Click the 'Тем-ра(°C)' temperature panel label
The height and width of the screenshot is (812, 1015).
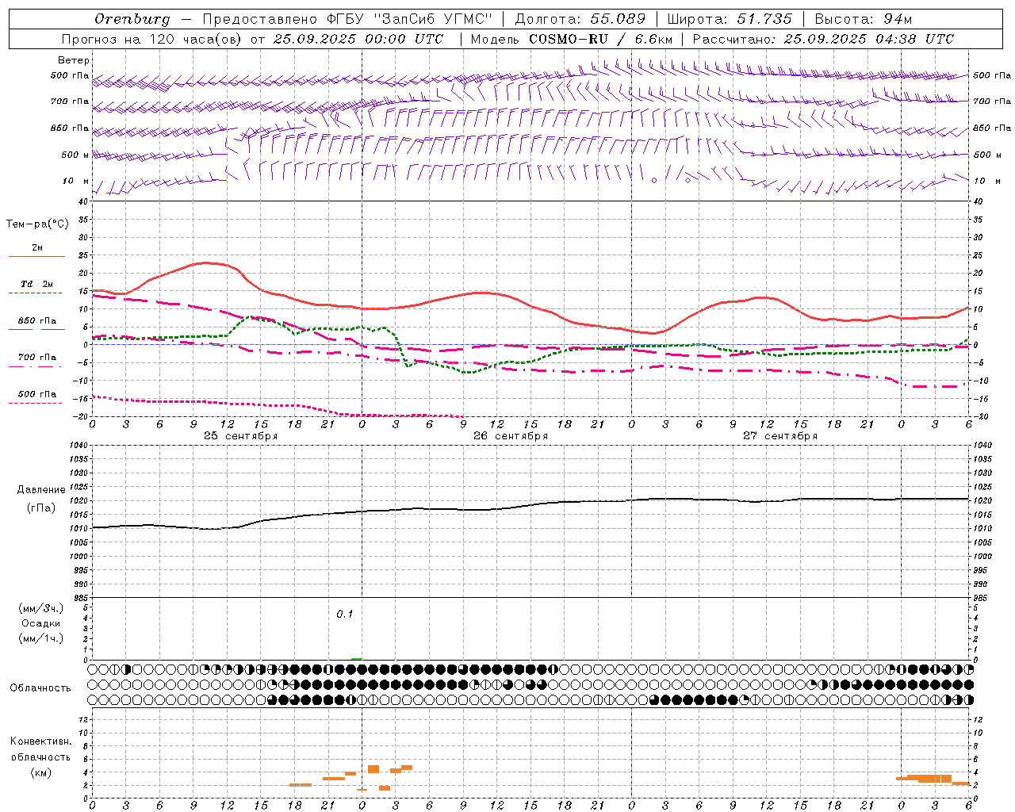37,224
